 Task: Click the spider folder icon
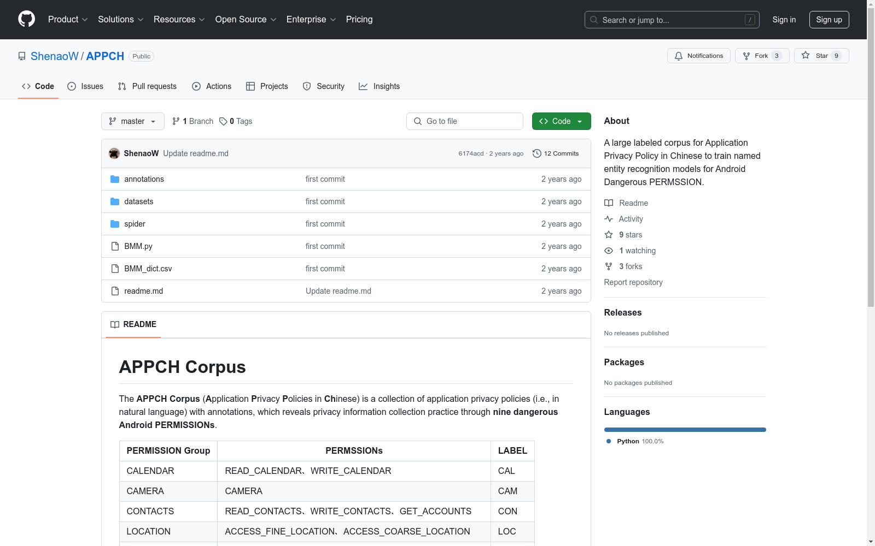[x=115, y=224]
